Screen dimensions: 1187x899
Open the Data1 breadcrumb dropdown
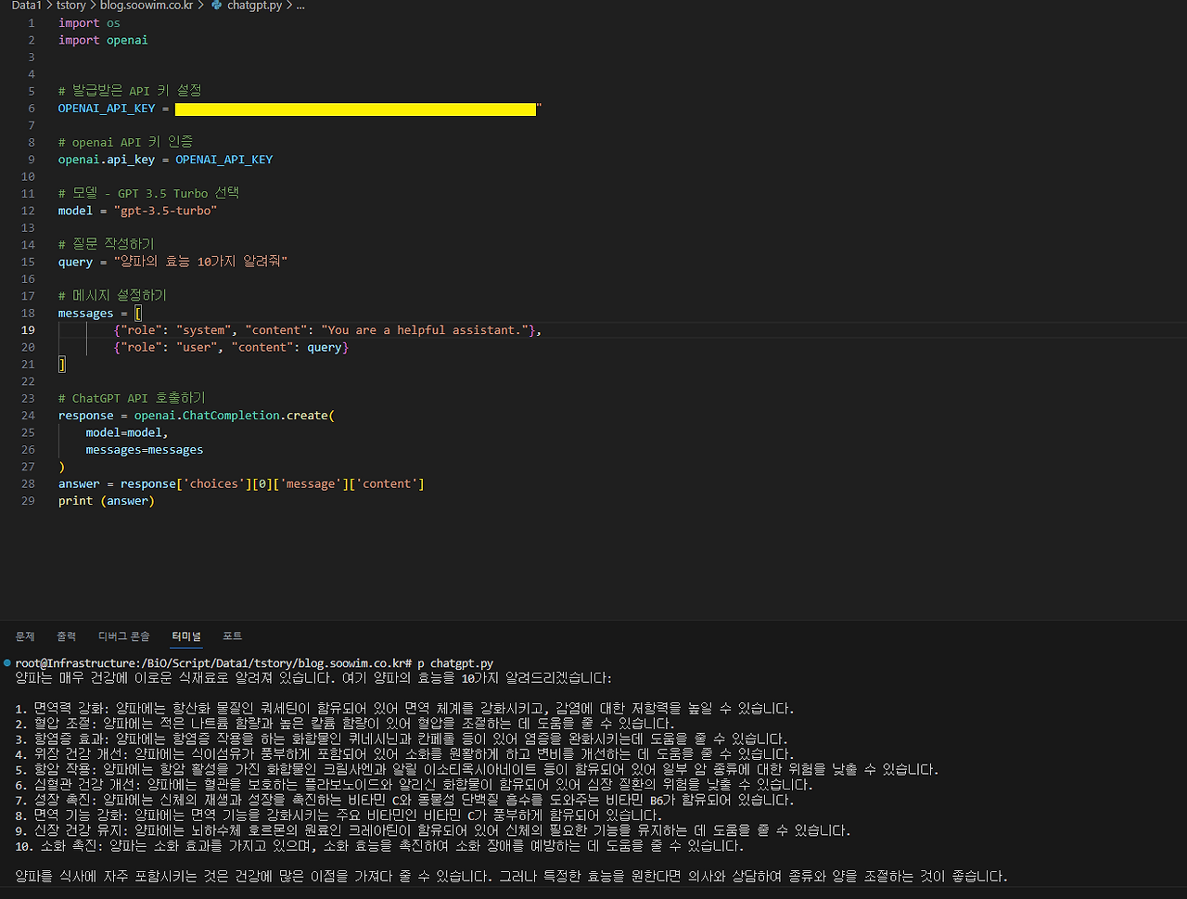(25, 6)
